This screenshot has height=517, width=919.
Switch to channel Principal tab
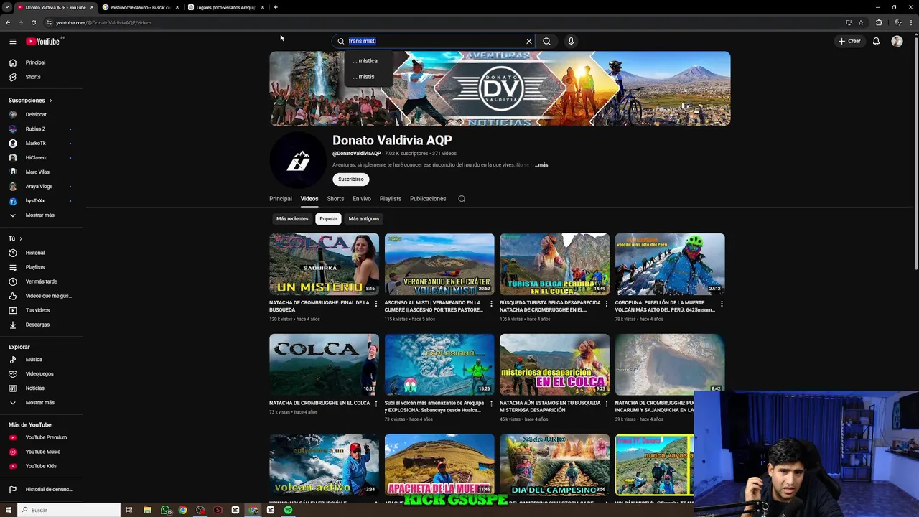281,199
